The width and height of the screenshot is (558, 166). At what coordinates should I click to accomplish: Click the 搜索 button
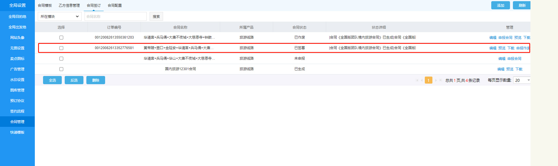(x=156, y=17)
